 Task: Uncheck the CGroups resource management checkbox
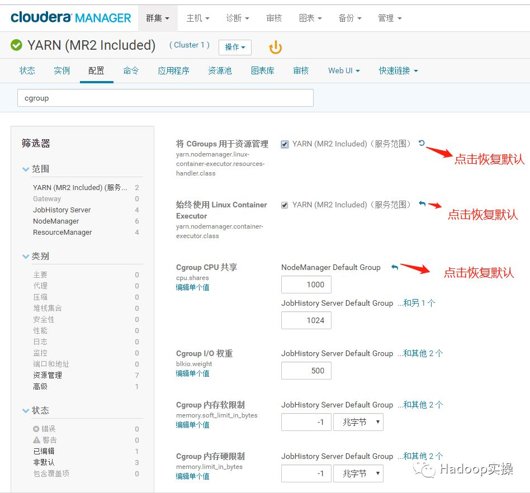tap(285, 144)
